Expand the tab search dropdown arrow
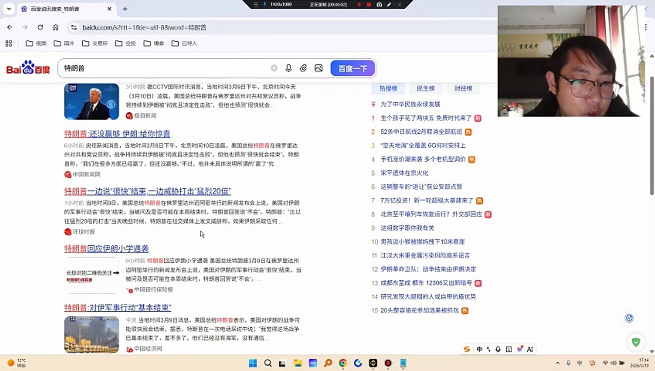Screen dimensions: 655x371 (x=9, y=9)
